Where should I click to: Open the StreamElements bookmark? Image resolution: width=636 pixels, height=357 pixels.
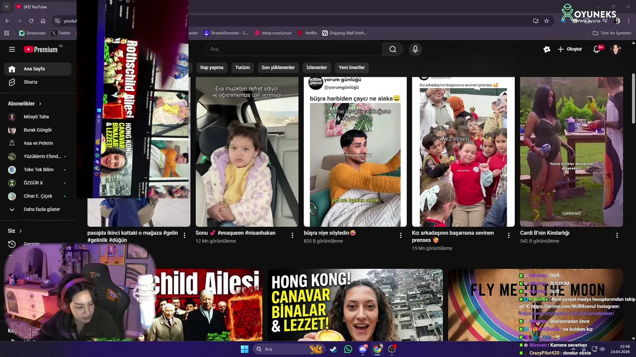pyautogui.click(x=226, y=33)
